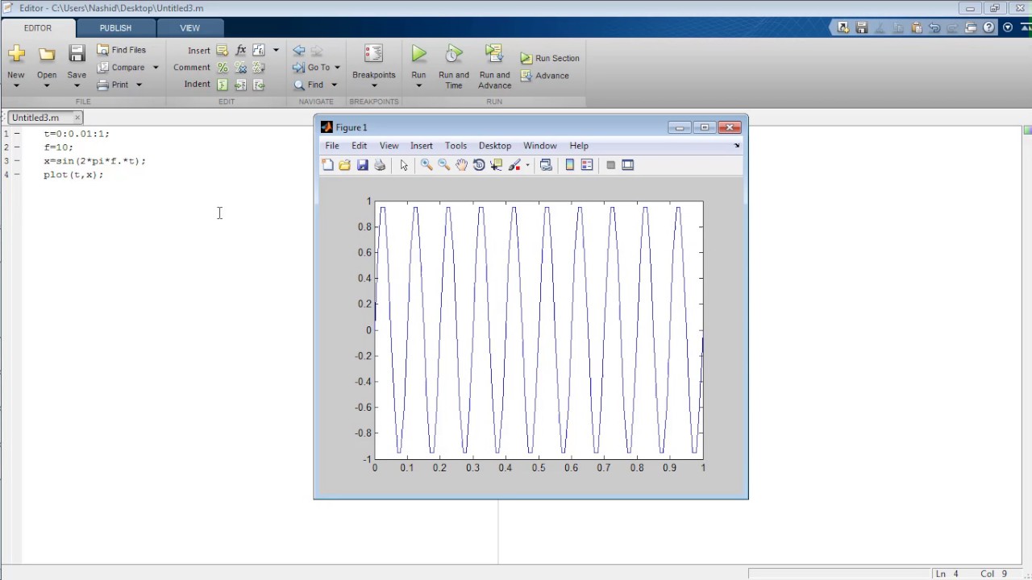This screenshot has width=1032, height=580.
Task: Click the Save floppy disk icon in the ribbon
Action: 77,54
